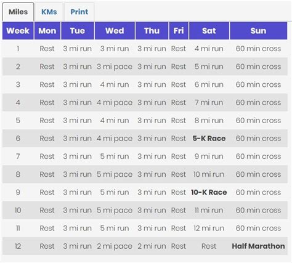This screenshot has width=292, height=263.
Task: Click week 12 Saturday Rest cell
Action: pyautogui.click(x=209, y=246)
